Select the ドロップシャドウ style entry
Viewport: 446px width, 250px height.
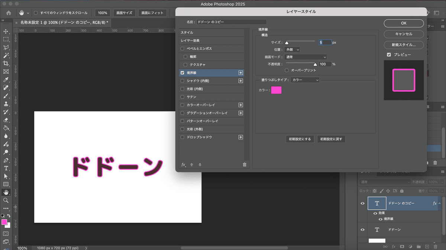[x=211, y=137]
